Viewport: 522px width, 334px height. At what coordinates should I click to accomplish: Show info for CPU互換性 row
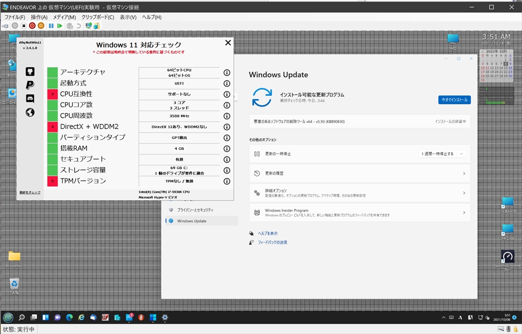227,94
